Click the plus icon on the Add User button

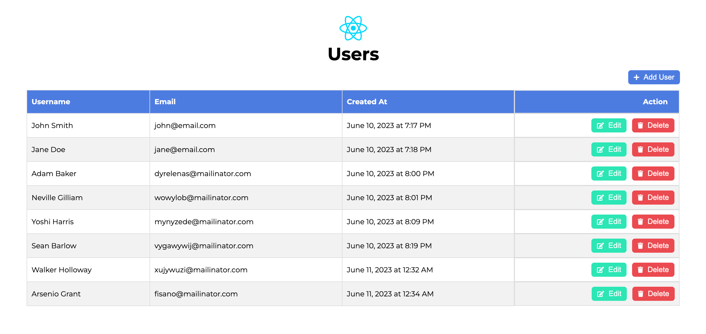pyautogui.click(x=637, y=77)
